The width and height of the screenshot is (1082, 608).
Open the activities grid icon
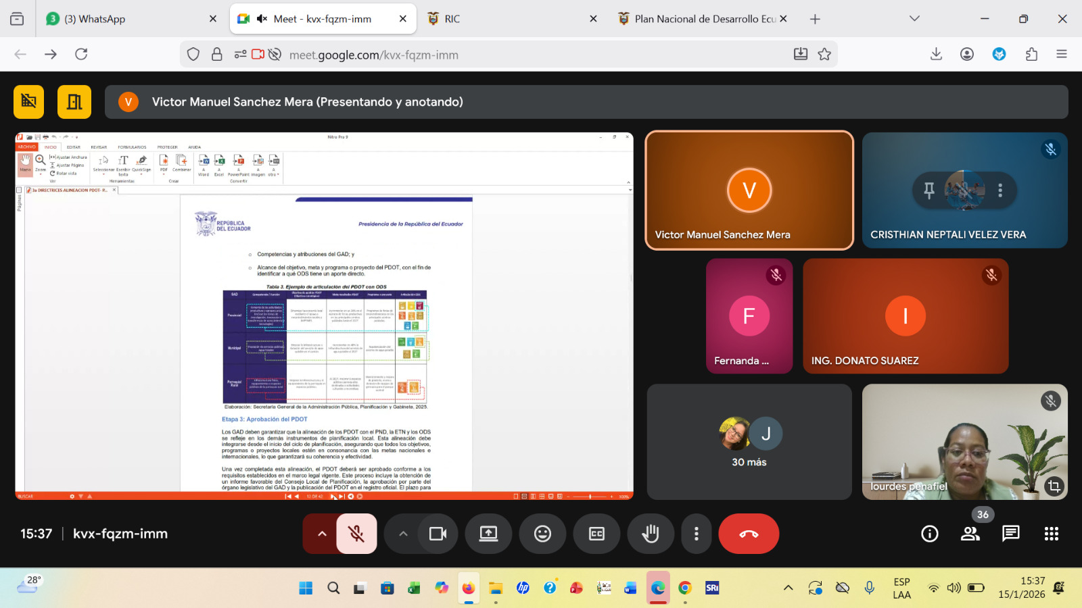coord(1051,534)
